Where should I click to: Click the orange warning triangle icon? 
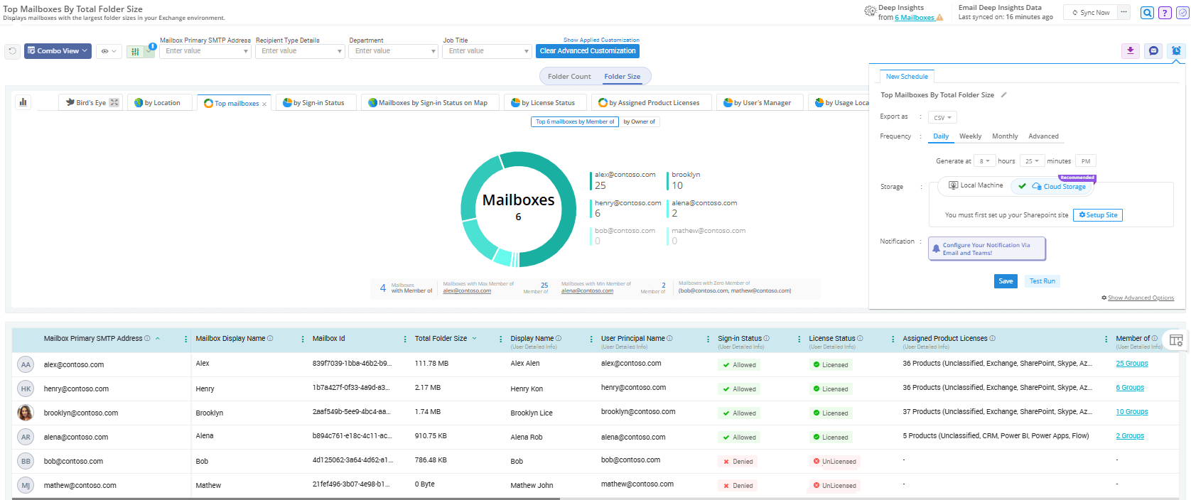click(x=940, y=18)
